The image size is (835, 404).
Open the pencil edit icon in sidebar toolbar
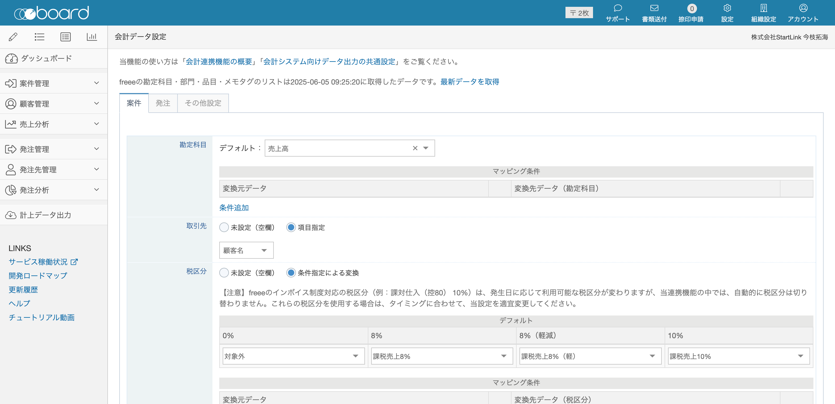pos(13,37)
